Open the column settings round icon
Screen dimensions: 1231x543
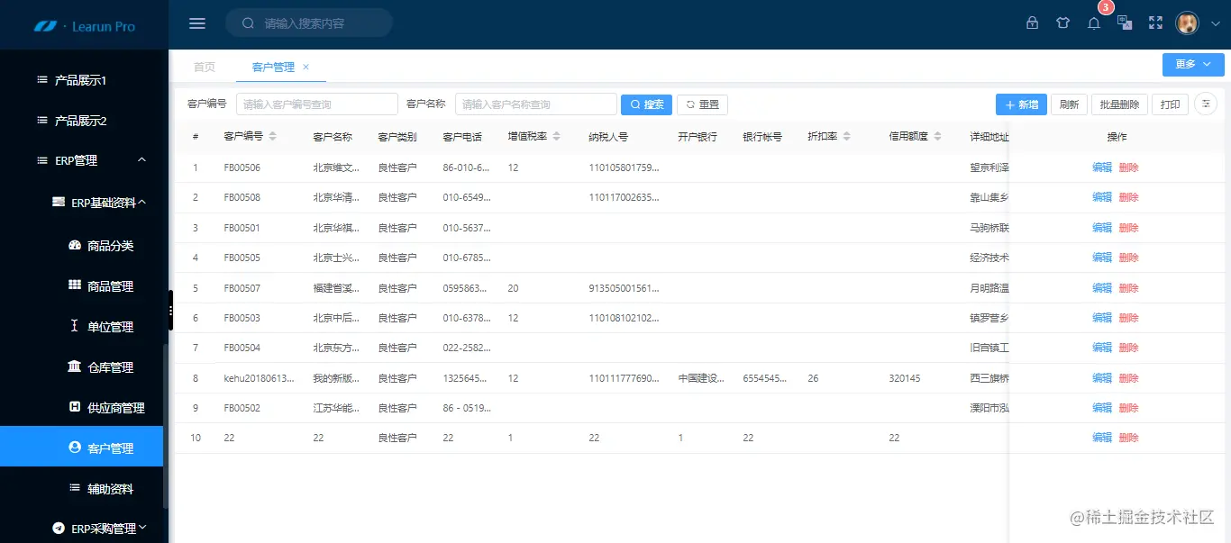tap(1206, 104)
